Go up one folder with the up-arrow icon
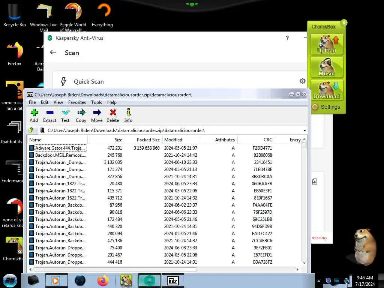Viewport: 384px width, 288px height. [31, 130]
